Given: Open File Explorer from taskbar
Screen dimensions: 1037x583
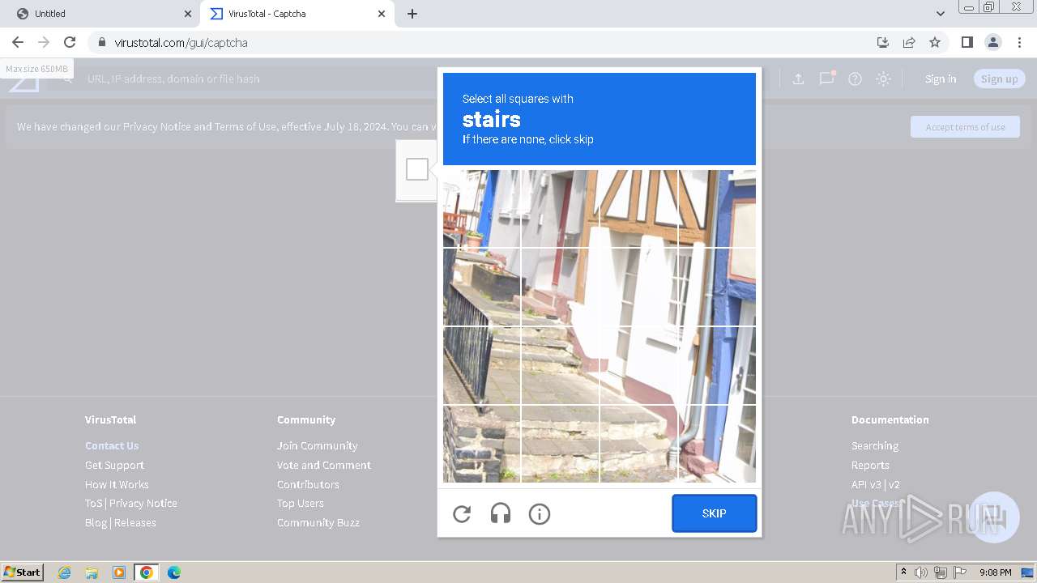Looking at the screenshot, I should 92,572.
